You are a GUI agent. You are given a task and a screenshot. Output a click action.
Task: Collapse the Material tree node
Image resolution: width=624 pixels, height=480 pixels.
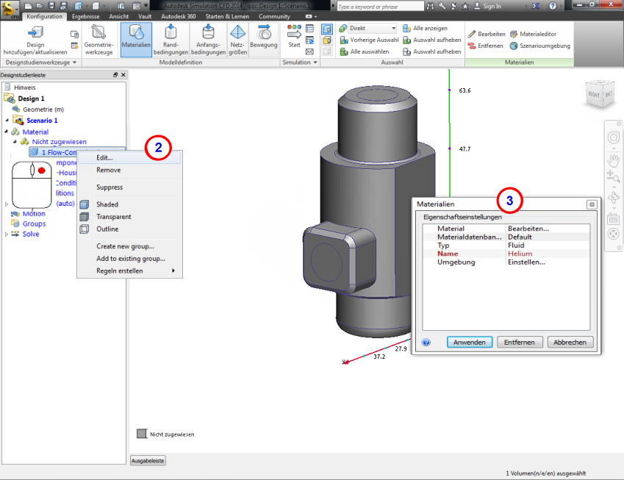point(7,132)
